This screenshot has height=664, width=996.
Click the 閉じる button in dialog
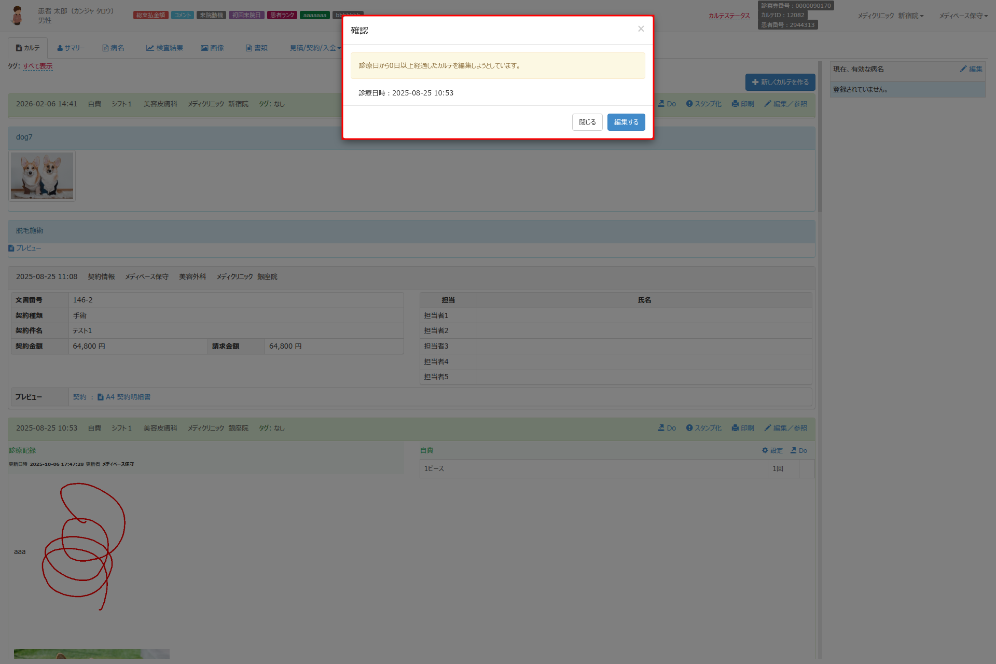(x=587, y=122)
